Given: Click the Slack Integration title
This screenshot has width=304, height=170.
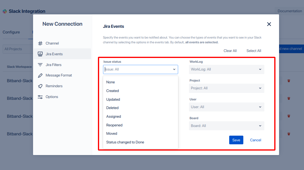Looking at the screenshot, I should click(x=27, y=11).
